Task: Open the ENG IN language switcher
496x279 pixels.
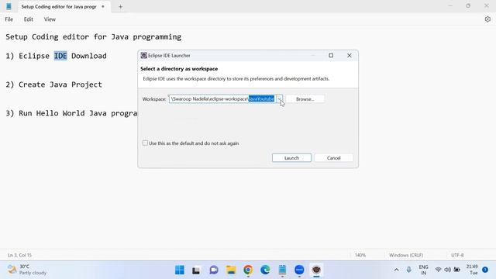Action: [x=423, y=270]
